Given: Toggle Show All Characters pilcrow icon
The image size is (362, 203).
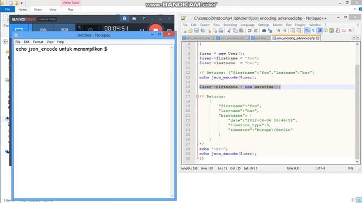Looking at the screenshot, I should point(313,30).
